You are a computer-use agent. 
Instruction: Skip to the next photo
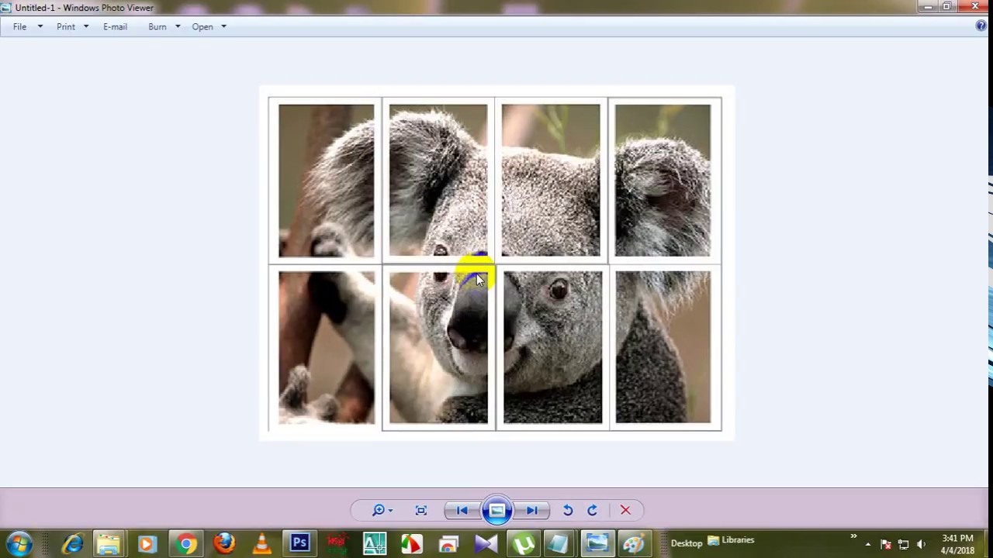(x=532, y=510)
